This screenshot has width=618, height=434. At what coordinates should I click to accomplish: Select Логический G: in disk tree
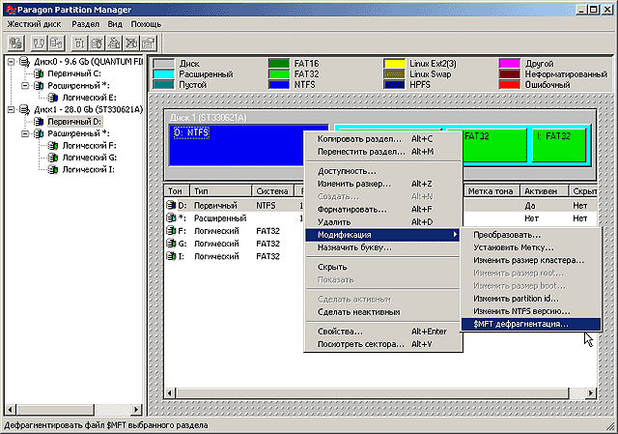pos(89,158)
